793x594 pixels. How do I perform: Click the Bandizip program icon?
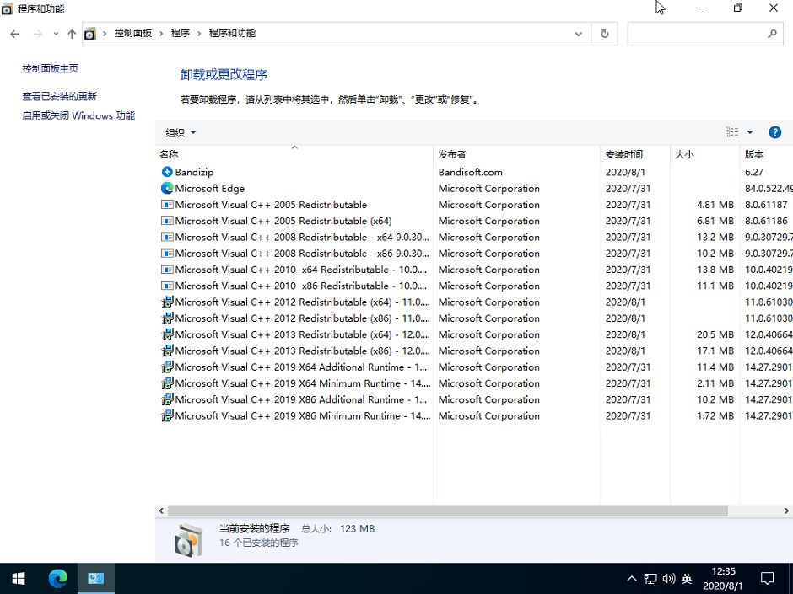click(x=167, y=172)
